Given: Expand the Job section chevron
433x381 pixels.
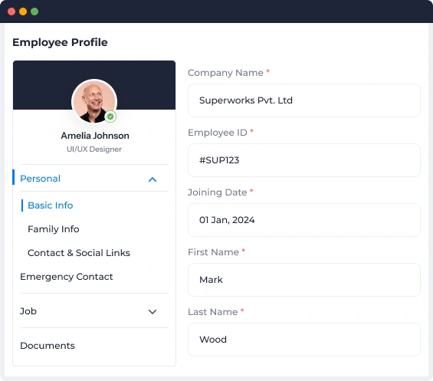Looking at the screenshot, I should click(153, 312).
